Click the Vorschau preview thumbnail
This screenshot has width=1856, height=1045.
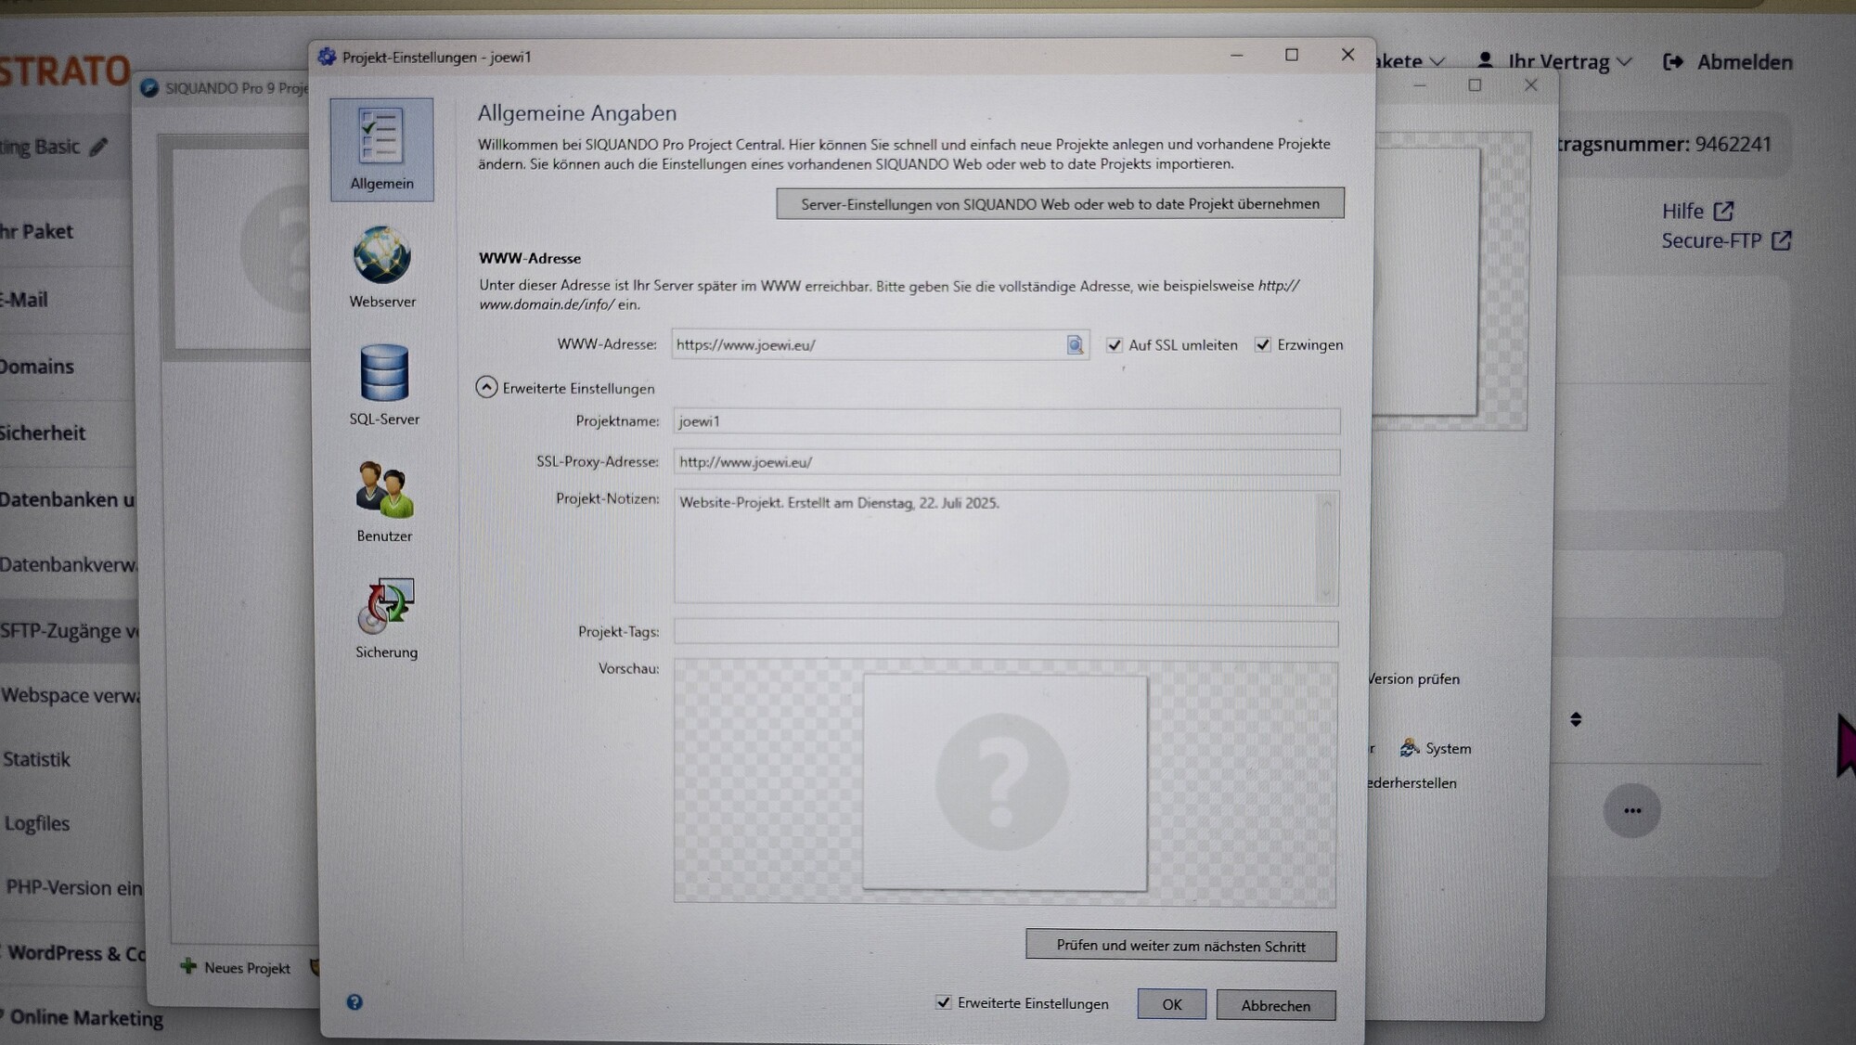click(1004, 782)
